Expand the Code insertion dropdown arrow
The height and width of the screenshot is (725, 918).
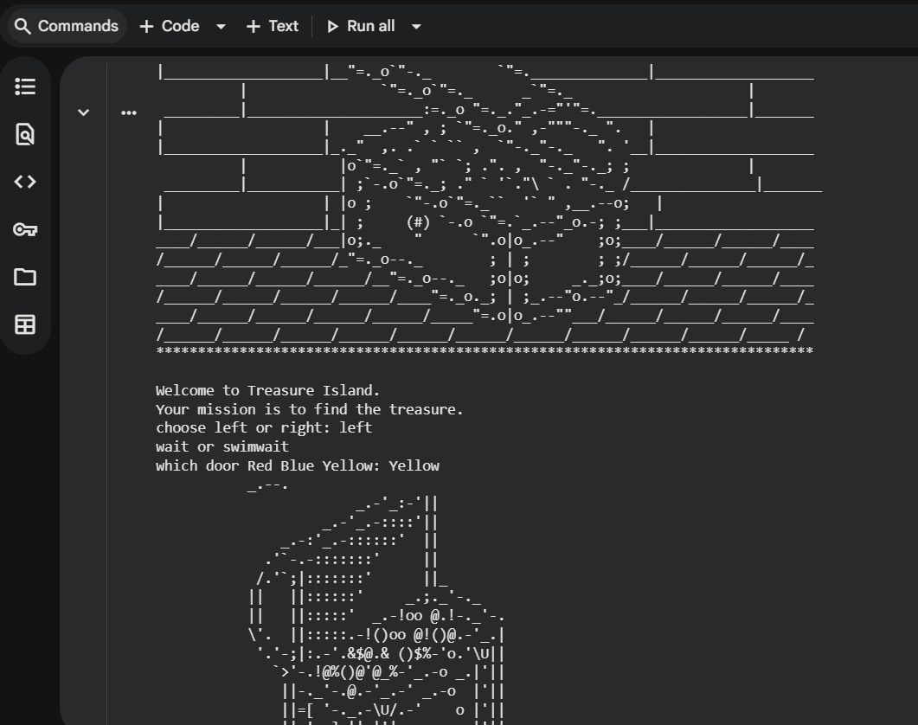(220, 26)
